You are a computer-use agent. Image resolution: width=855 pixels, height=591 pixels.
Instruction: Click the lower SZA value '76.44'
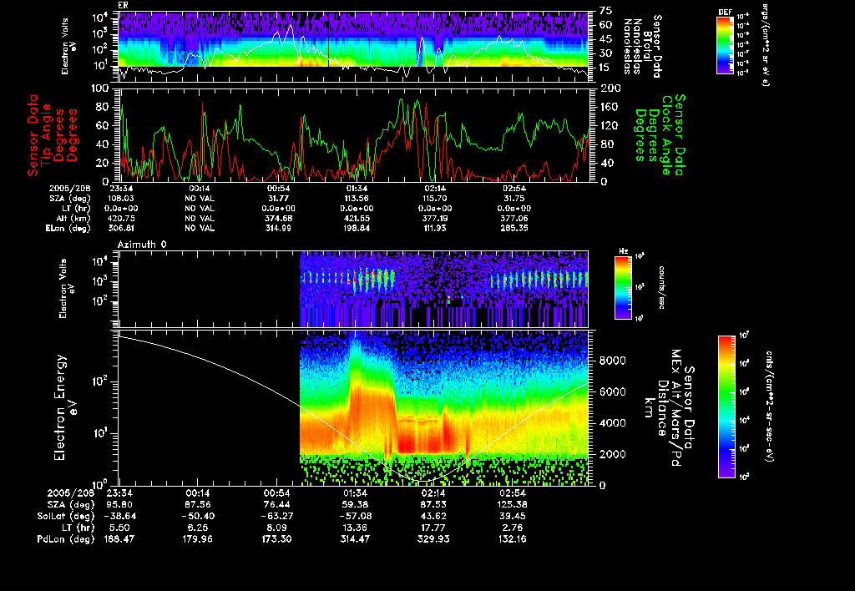coord(276,505)
